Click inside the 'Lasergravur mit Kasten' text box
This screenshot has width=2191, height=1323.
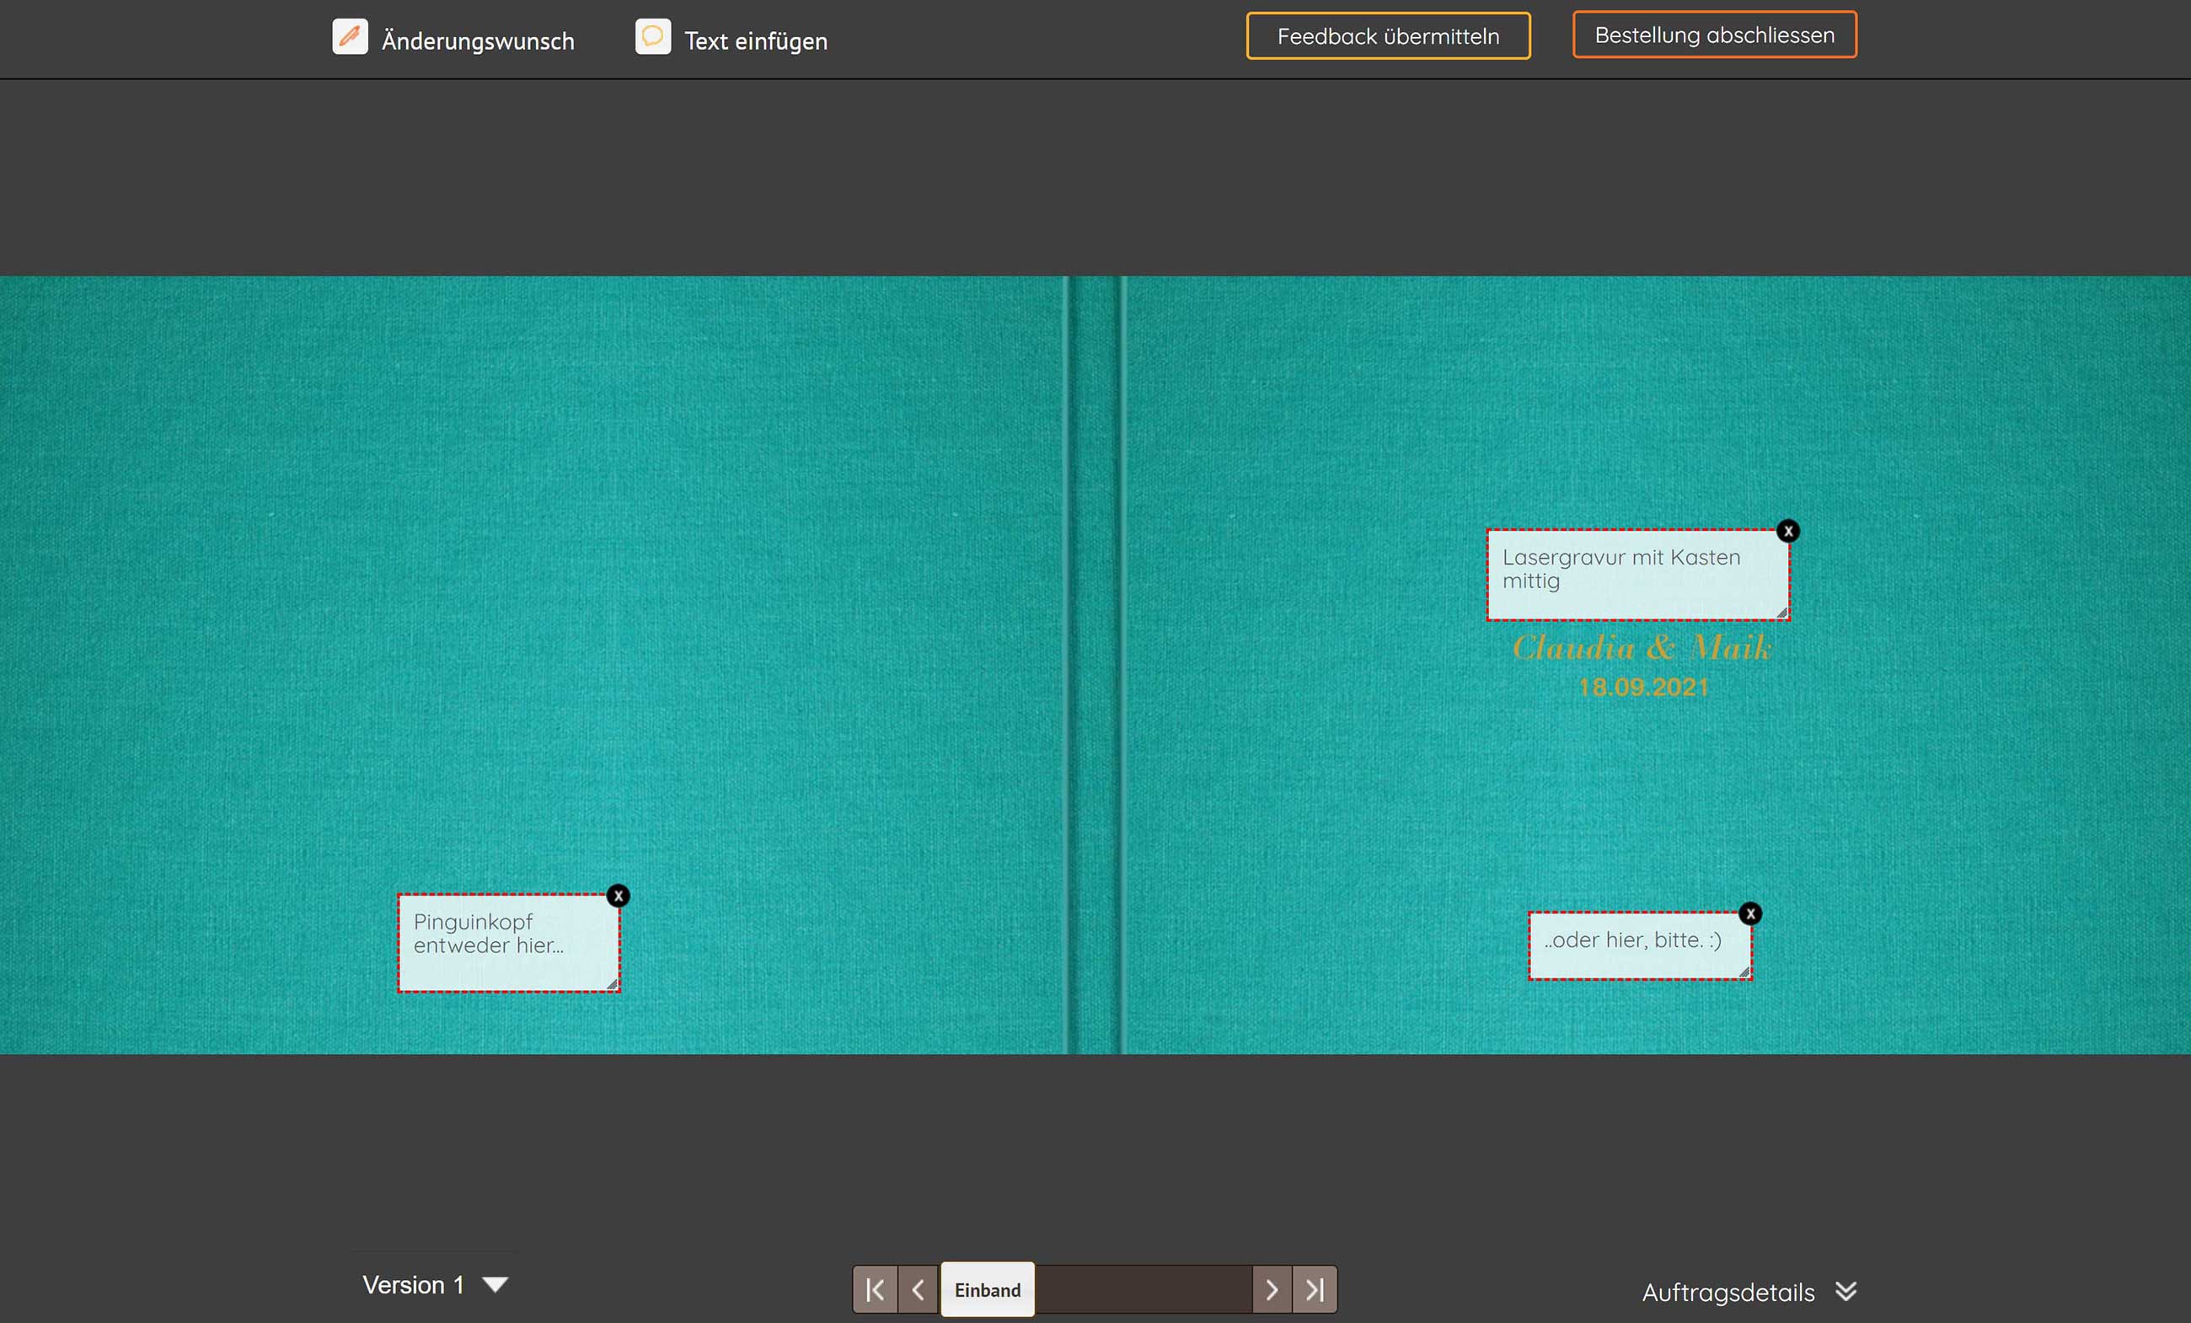(1637, 574)
